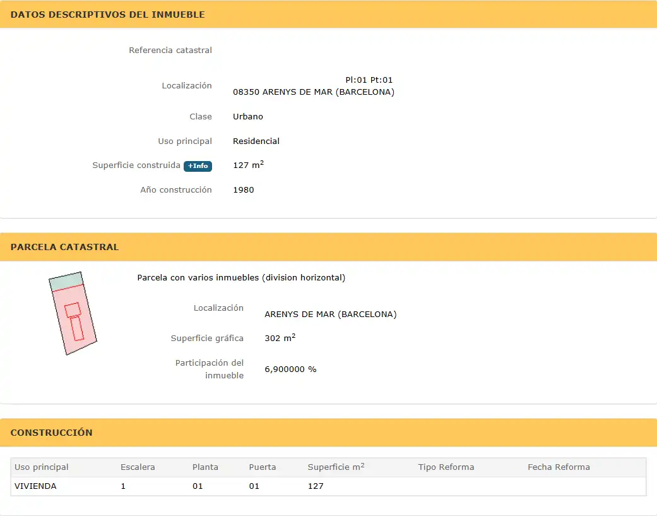Select the "Superficie gráfica" label
This screenshot has width=657, height=516.
(x=207, y=339)
